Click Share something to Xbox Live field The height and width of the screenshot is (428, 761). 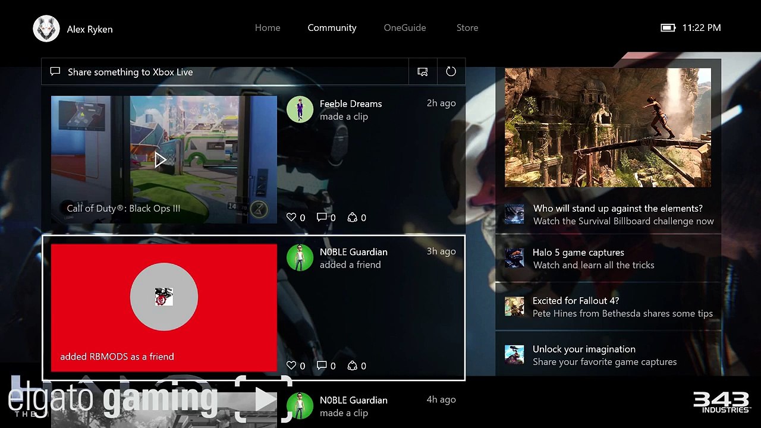click(225, 72)
